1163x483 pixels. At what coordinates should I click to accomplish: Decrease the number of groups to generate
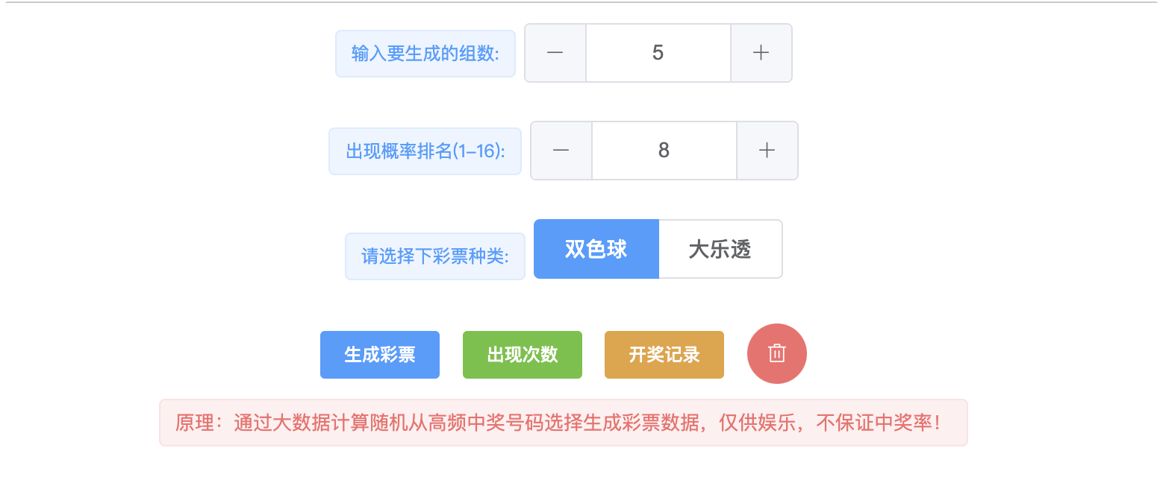[x=555, y=53]
